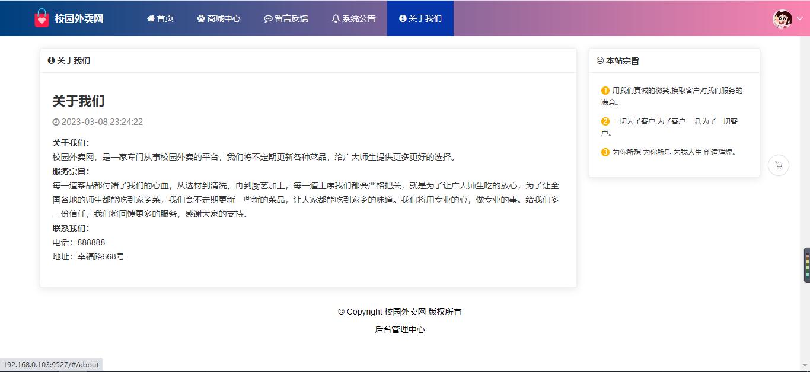
Task: Click the chat bubble icon beside 留言反馈
Action: point(268,18)
